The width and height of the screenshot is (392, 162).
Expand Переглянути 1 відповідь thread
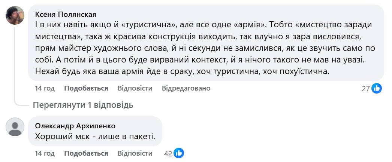pos(83,105)
